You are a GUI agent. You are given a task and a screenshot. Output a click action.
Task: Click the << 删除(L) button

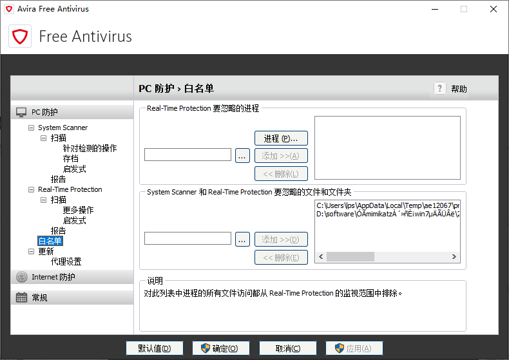pyautogui.click(x=281, y=174)
